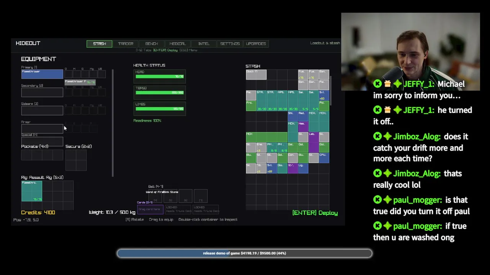Viewport: 490px width, 275px height.
Task: Click the 'Readiness: 100%' text
Action: pyautogui.click(x=147, y=121)
